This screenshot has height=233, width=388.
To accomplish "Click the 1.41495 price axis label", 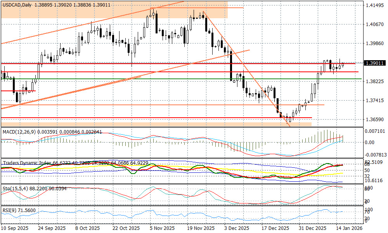I will point(375,5).
